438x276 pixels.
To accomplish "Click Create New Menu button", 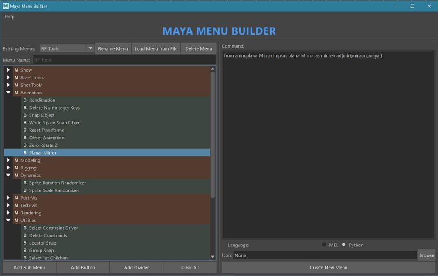I will (329, 267).
